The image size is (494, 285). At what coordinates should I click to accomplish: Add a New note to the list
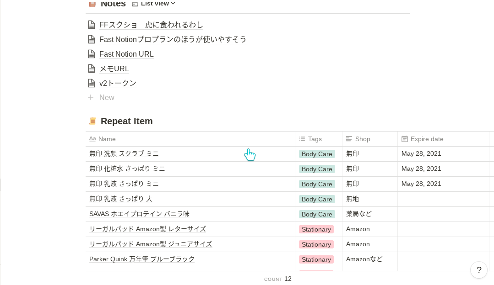point(107,97)
